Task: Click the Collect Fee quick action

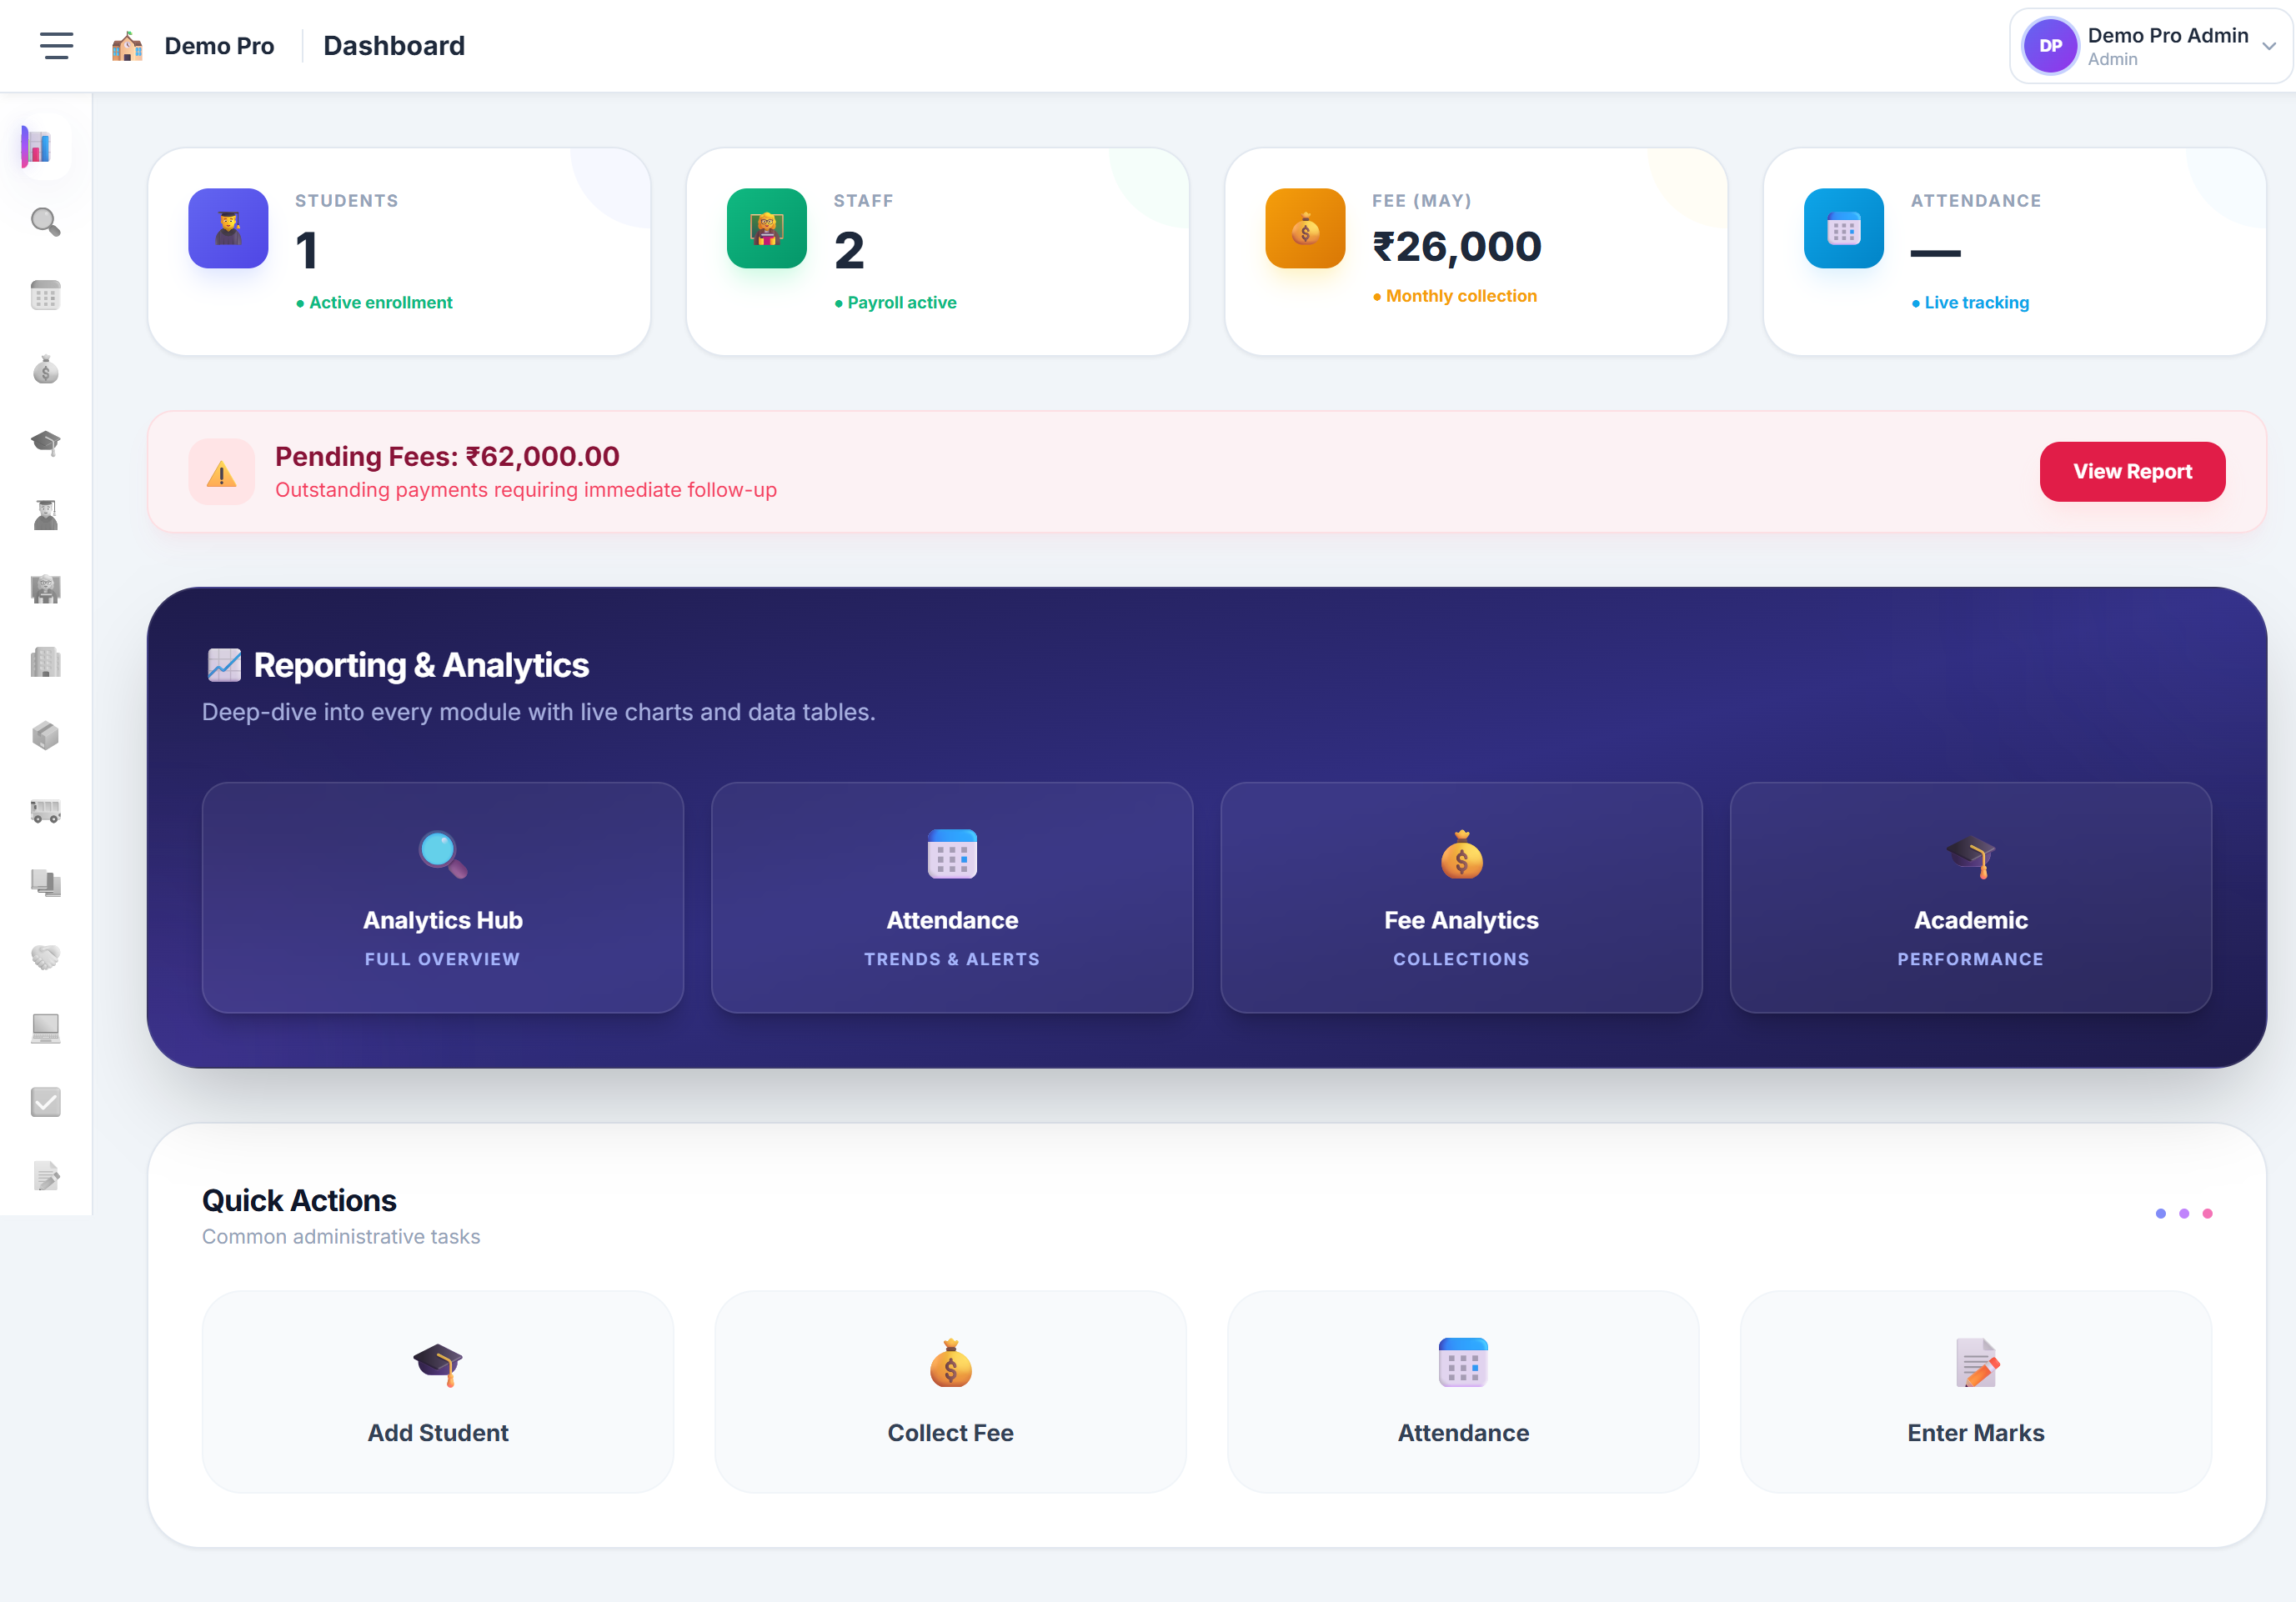Action: coord(950,1392)
